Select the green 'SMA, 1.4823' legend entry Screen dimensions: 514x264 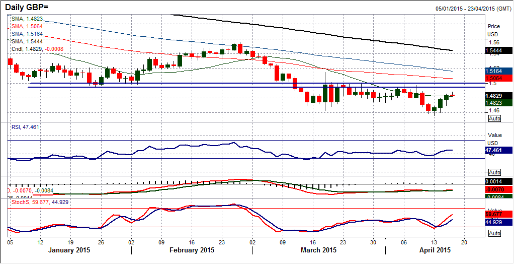click(x=27, y=19)
